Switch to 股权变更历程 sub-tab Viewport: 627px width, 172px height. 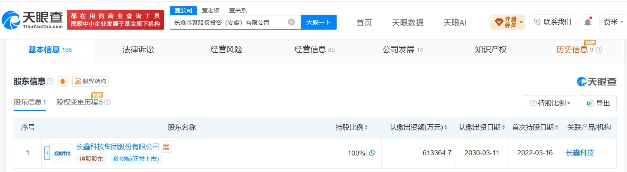pyautogui.click(x=79, y=102)
